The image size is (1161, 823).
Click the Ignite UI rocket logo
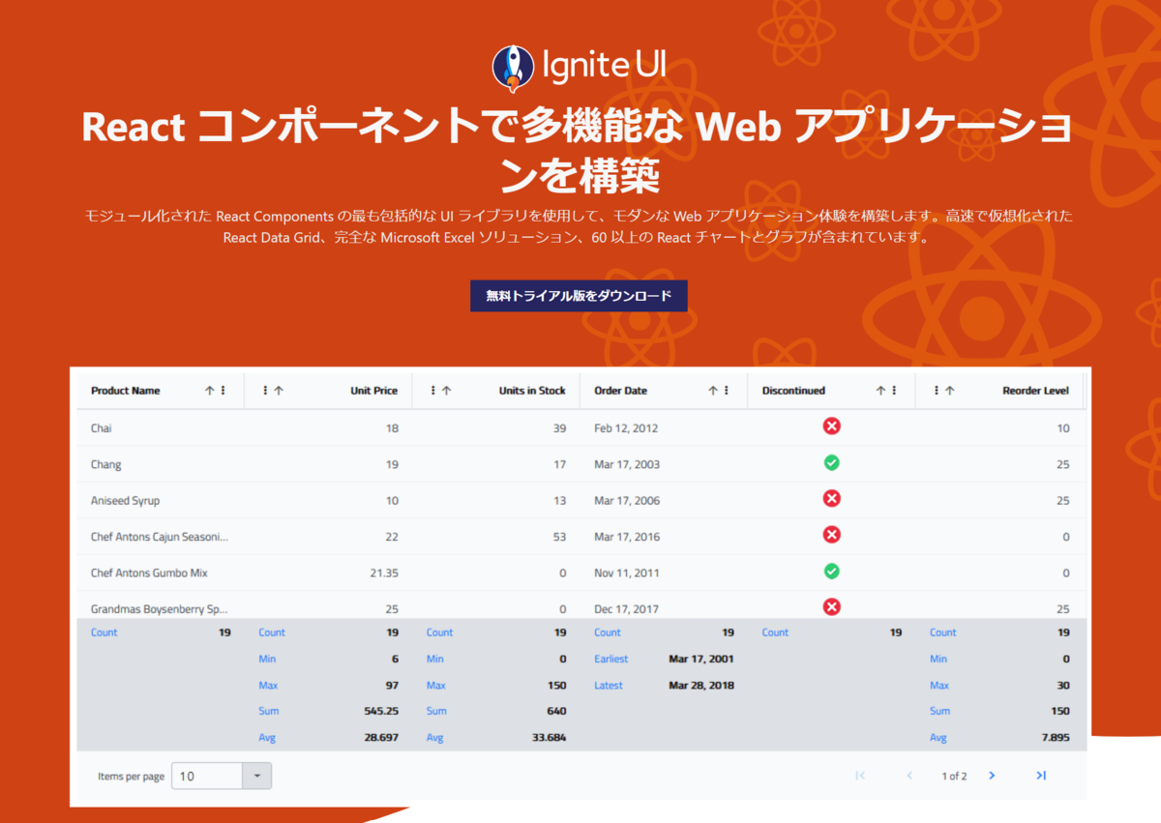[x=513, y=68]
